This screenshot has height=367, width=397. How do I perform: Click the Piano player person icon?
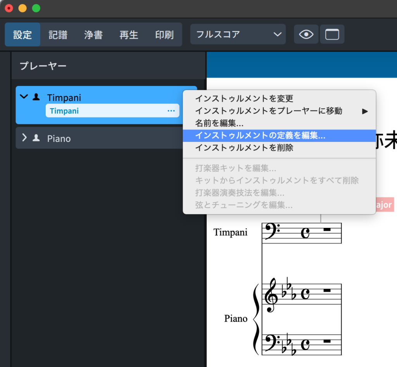(x=36, y=138)
